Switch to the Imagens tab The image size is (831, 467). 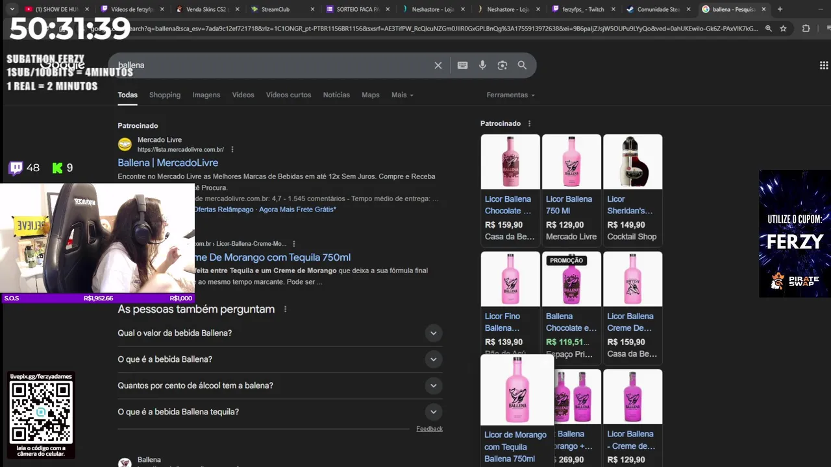pyautogui.click(x=206, y=95)
